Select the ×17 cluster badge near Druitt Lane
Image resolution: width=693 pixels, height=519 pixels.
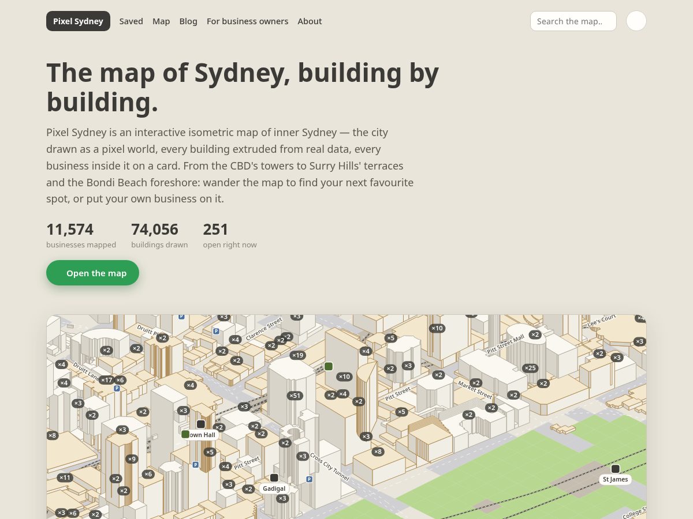click(x=106, y=380)
